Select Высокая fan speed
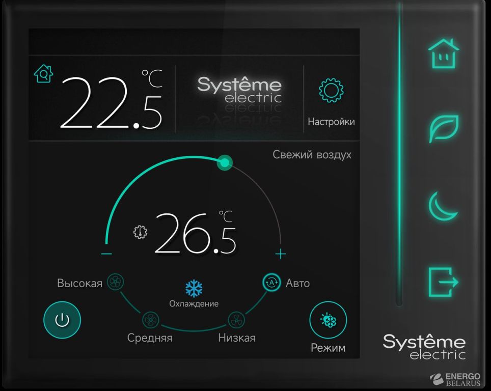The height and width of the screenshot is (391, 491). pos(116,282)
